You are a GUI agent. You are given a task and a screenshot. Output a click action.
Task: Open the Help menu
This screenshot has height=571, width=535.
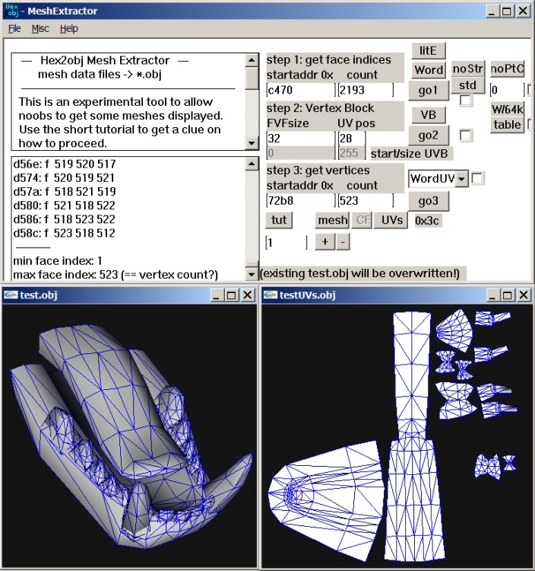[68, 29]
